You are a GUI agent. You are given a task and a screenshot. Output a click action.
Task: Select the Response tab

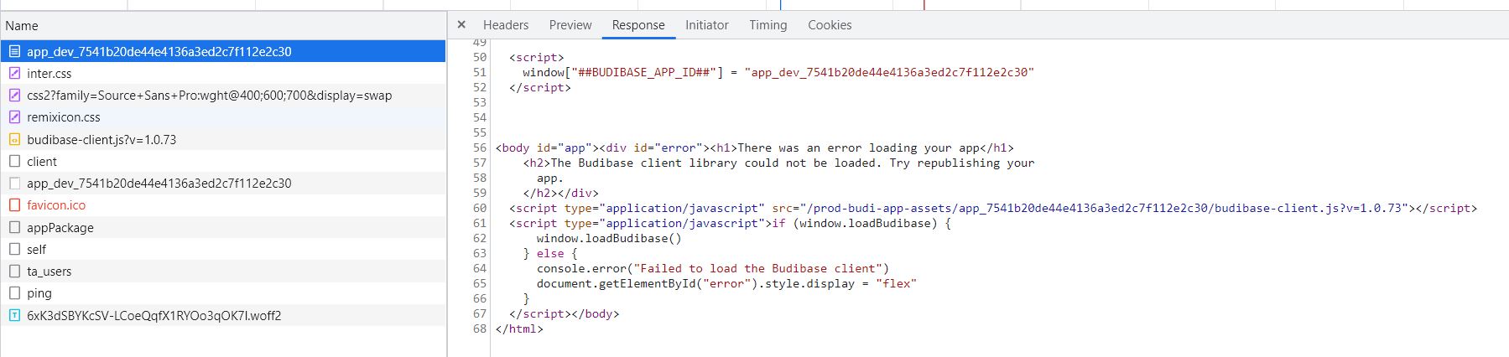(x=638, y=25)
